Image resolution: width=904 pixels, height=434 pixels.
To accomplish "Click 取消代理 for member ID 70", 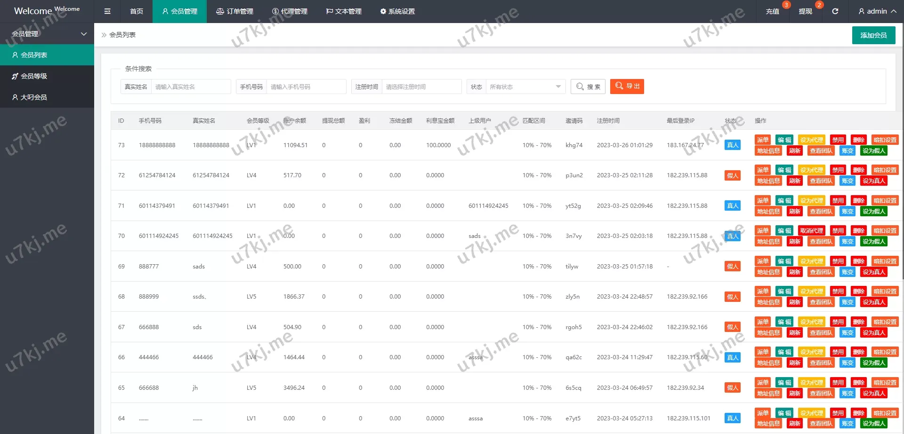I will click(811, 231).
